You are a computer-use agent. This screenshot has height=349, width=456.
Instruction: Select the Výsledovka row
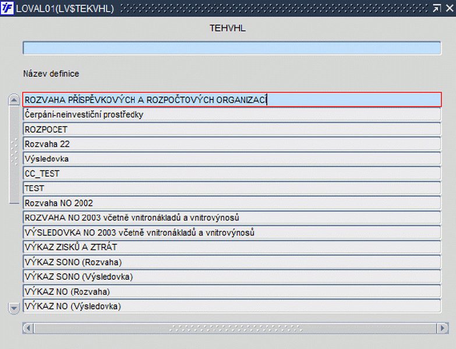pos(232,159)
